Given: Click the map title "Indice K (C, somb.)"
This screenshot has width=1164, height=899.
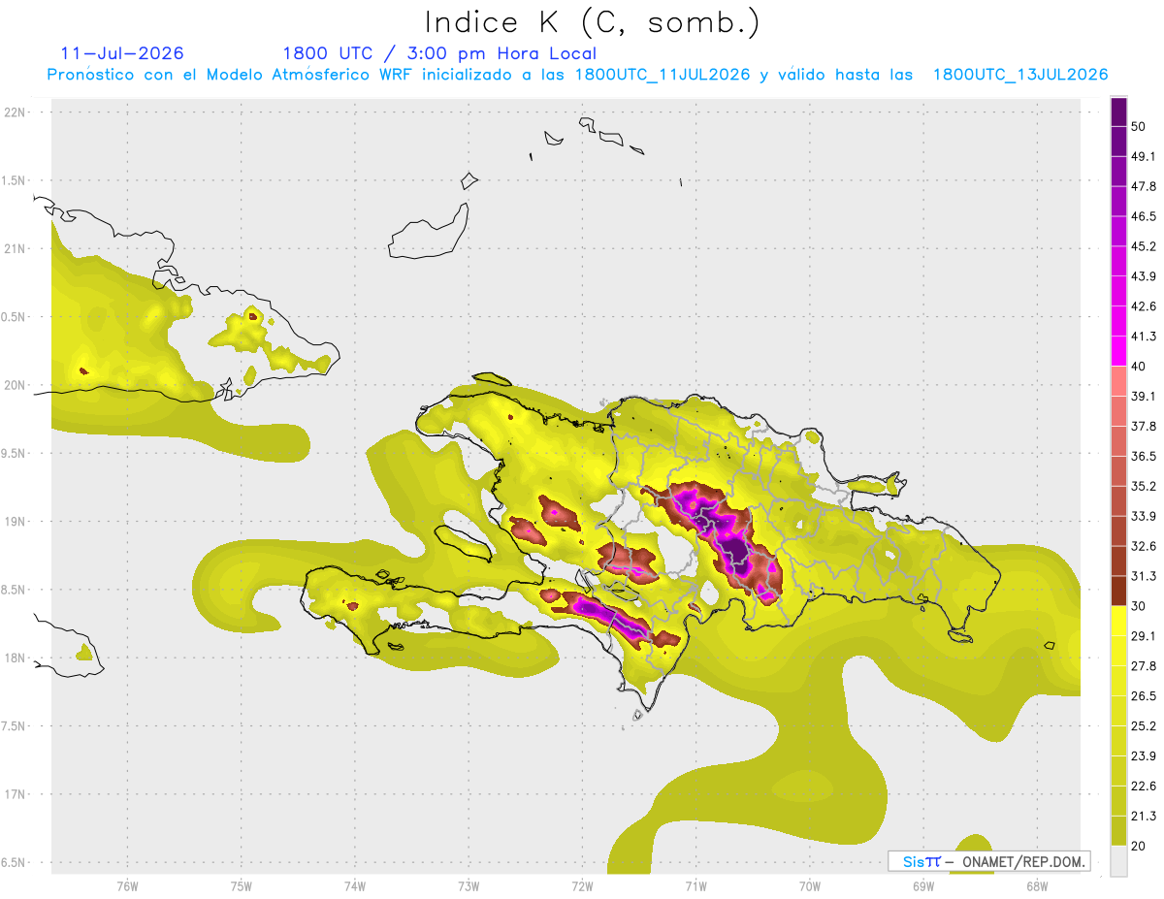Looking at the screenshot, I should point(592,22).
